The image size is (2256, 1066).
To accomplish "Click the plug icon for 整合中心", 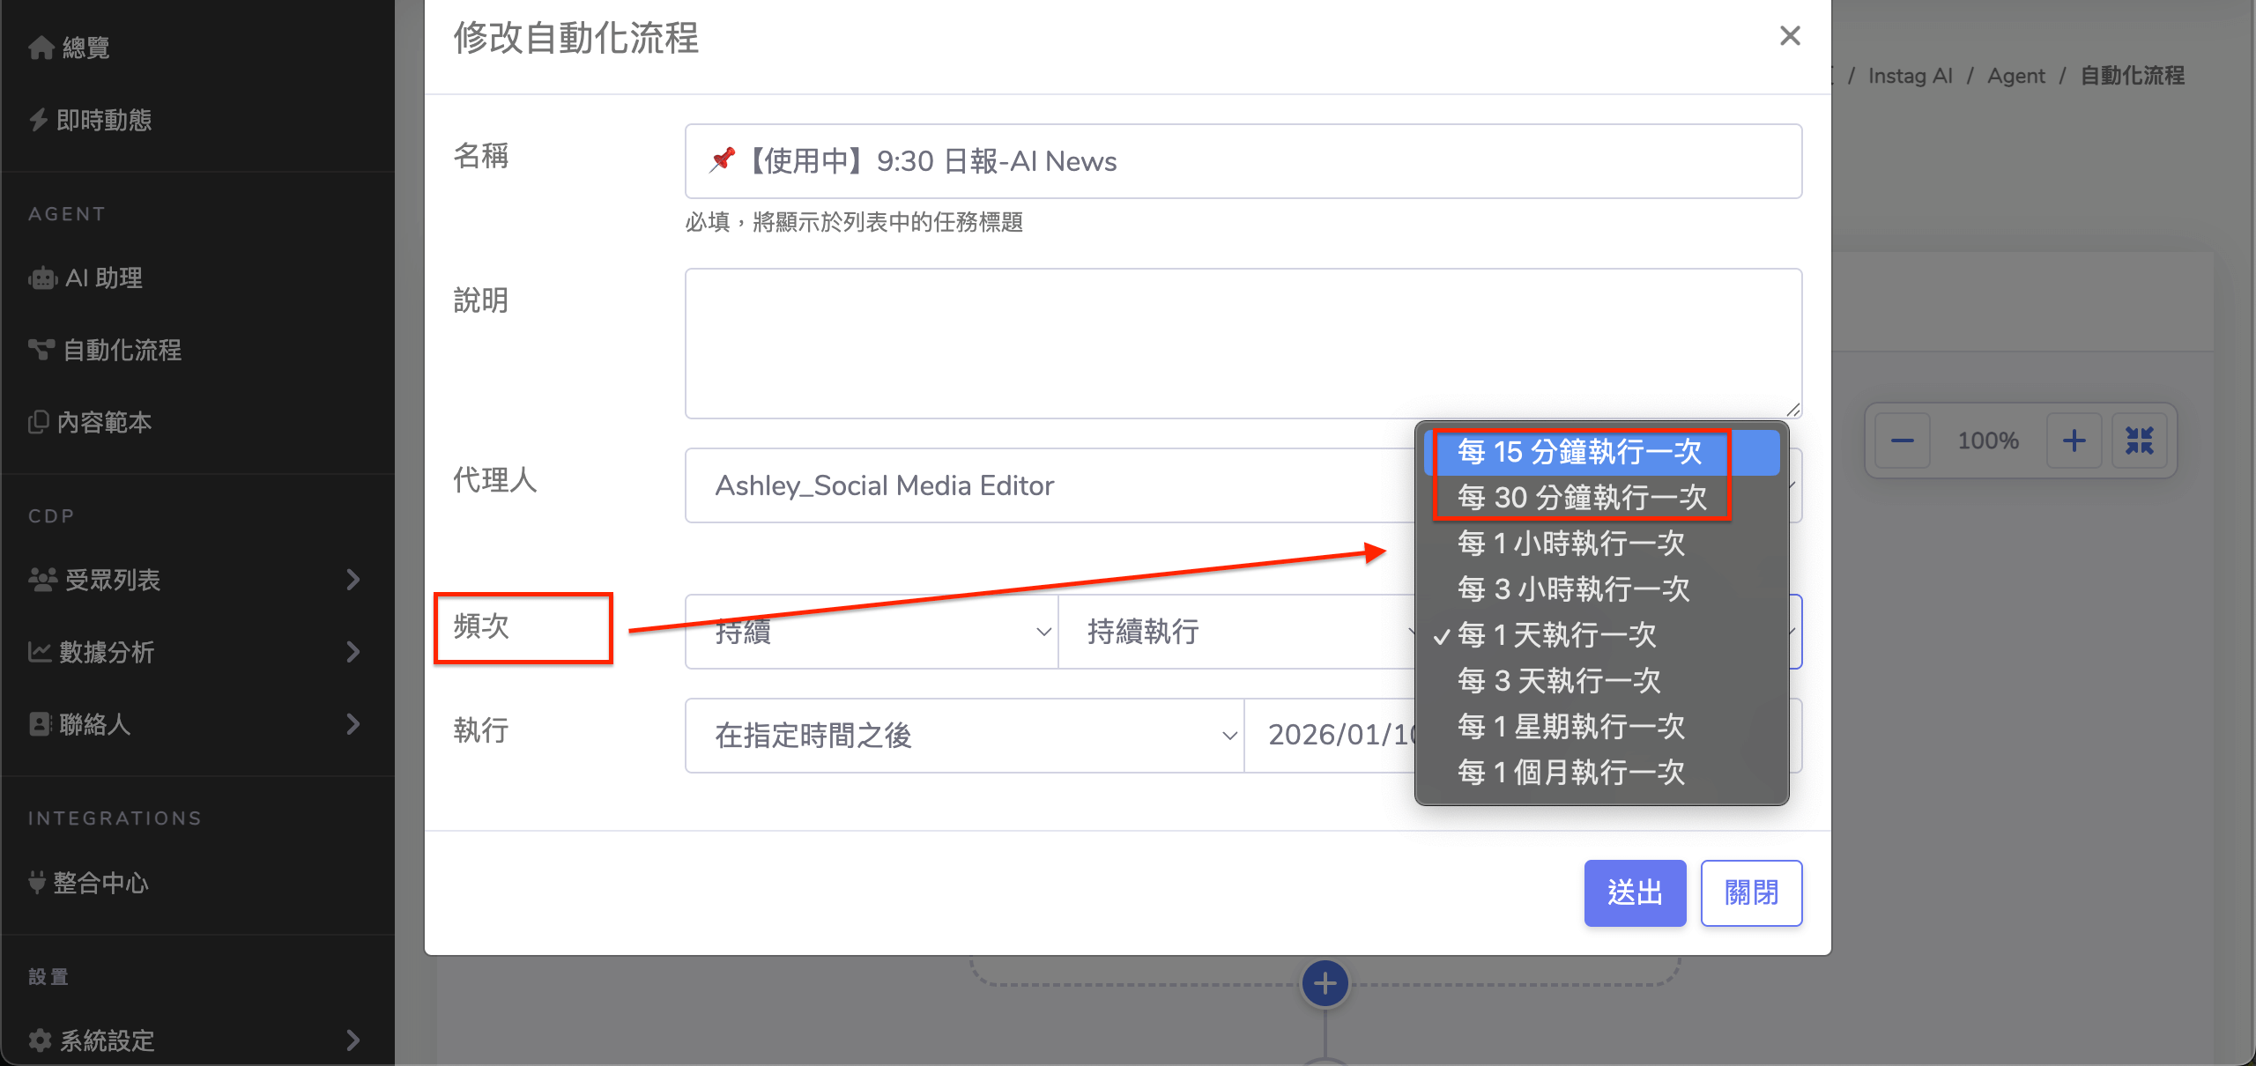I will point(36,882).
